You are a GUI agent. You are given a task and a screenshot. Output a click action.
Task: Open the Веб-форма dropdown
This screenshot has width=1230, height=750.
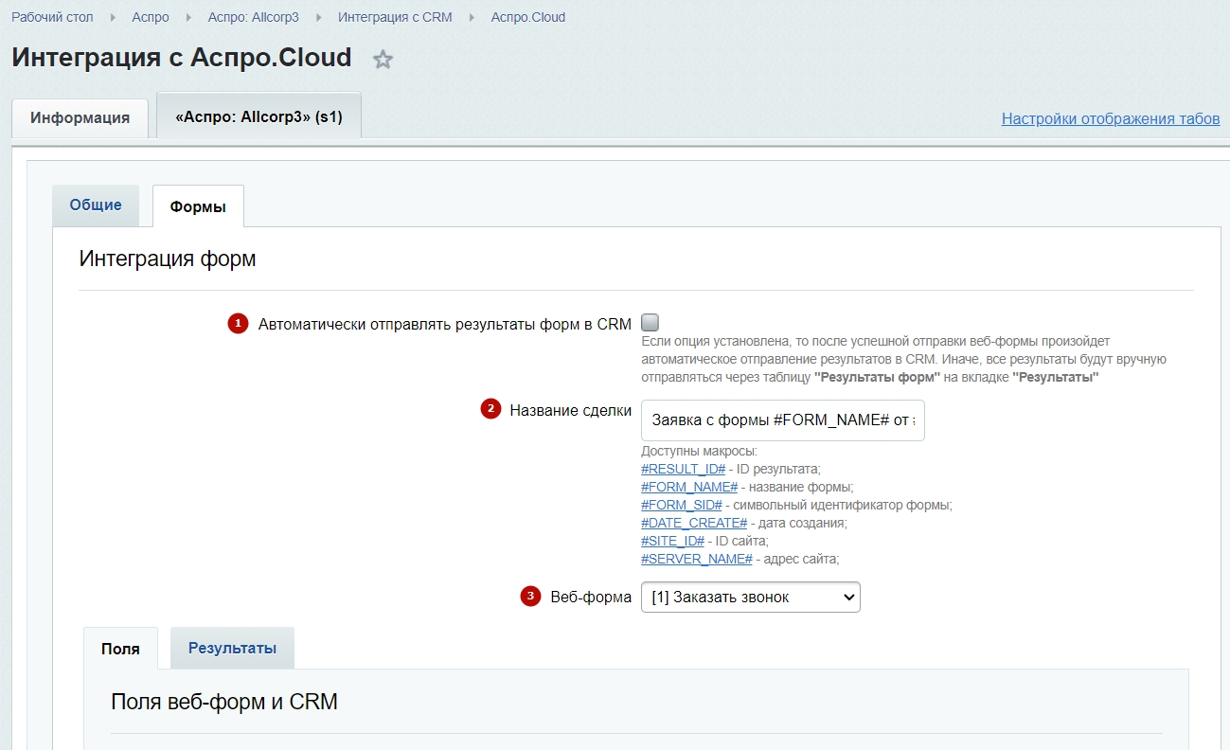point(751,598)
